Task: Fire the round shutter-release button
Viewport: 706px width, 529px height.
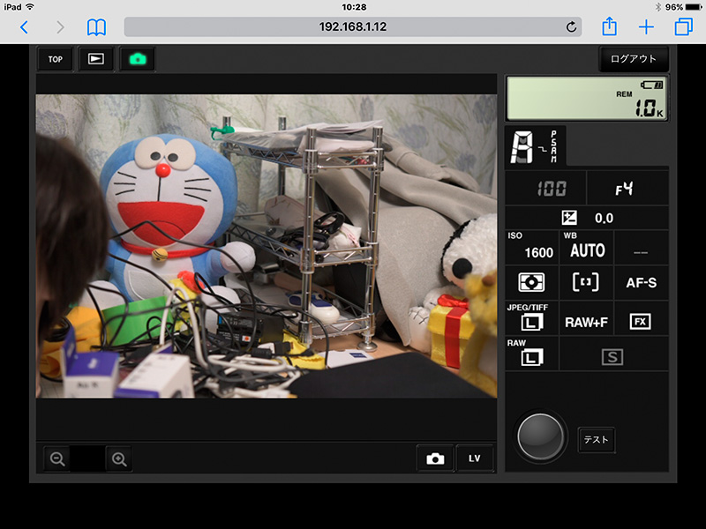Action: tap(540, 436)
